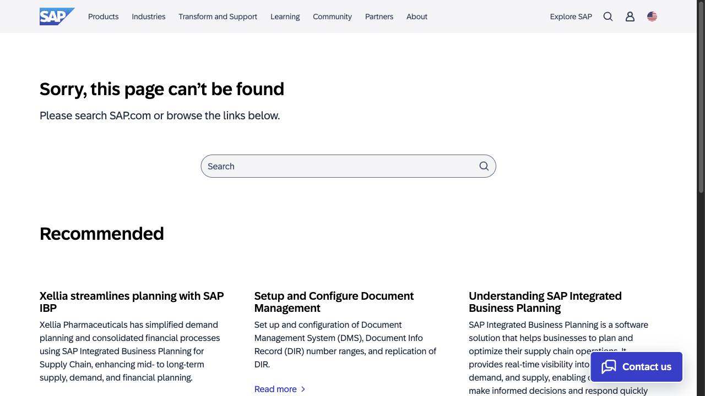The image size is (705, 396).
Task: Click the SAP logo
Action: click(57, 16)
